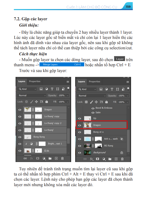Click Opacity 100% field in left panel
Viewport: 148px width, 202px height.
(62, 96)
